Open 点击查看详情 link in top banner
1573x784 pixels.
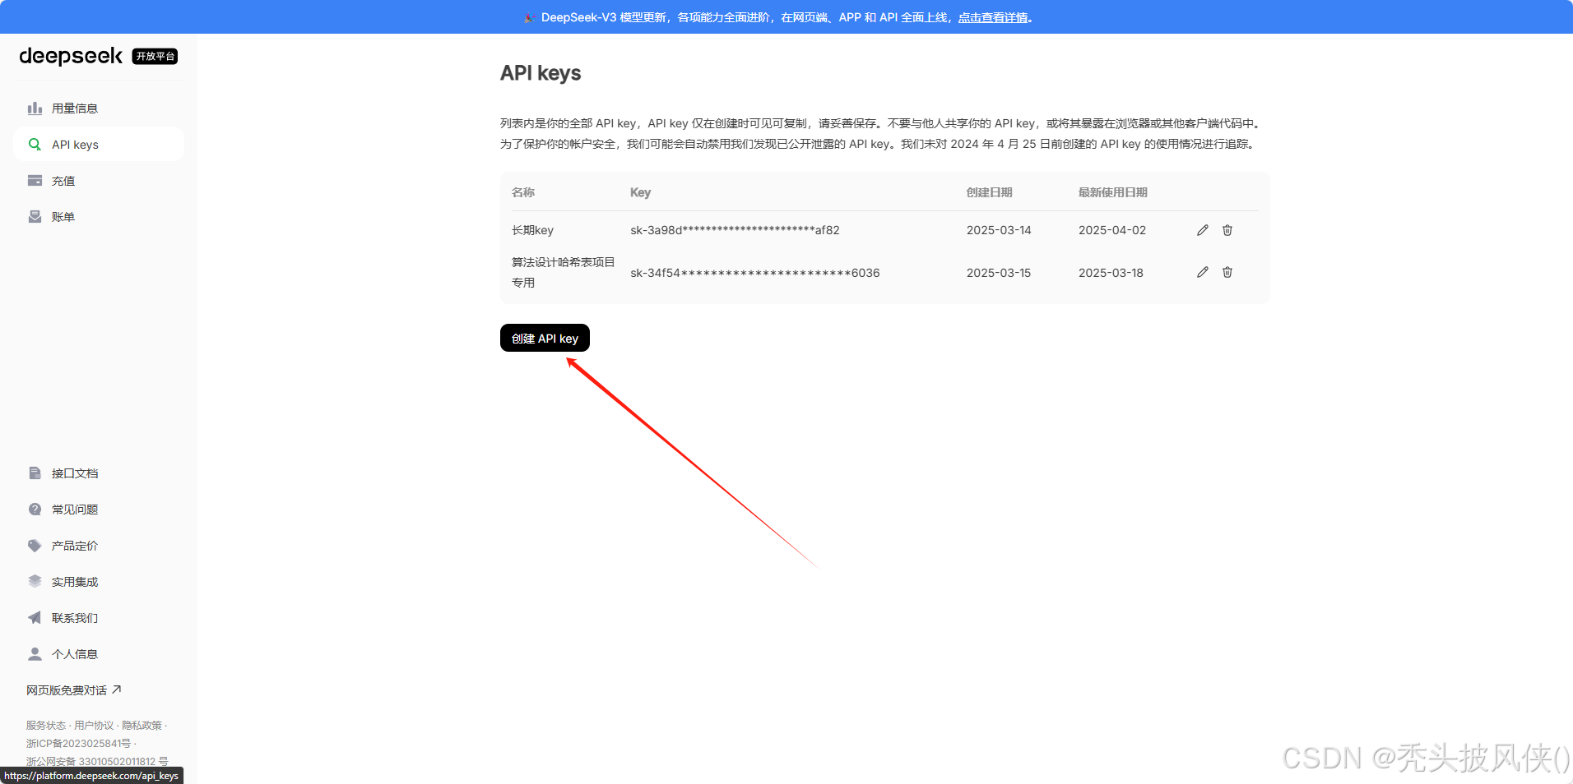point(993,17)
